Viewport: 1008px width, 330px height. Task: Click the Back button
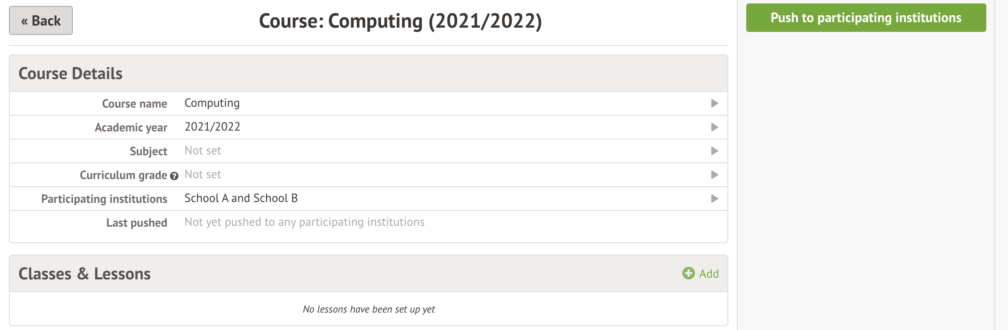(x=41, y=20)
